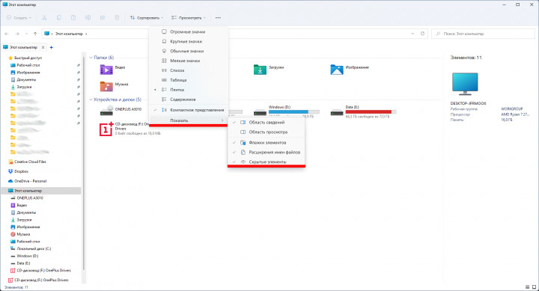539x291 pixels.
Task: Collapse the Устройства и диски (5) group
Action: click(91, 99)
